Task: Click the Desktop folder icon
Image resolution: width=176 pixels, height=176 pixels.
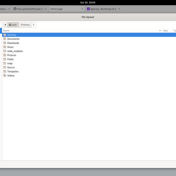Action: tap(5, 35)
